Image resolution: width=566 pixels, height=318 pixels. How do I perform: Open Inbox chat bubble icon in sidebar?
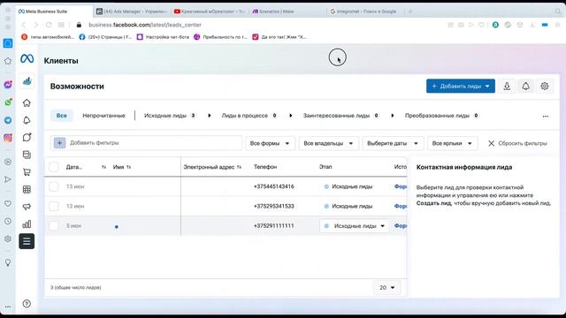(x=27, y=138)
